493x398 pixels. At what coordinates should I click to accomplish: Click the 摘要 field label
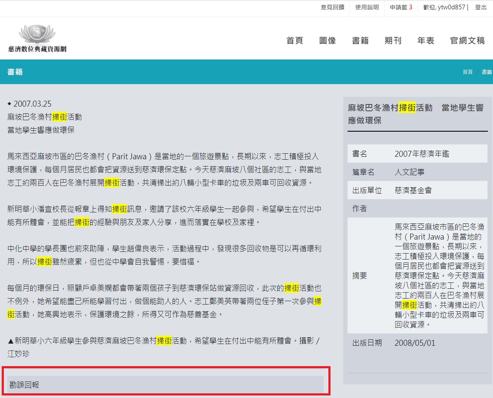360,276
